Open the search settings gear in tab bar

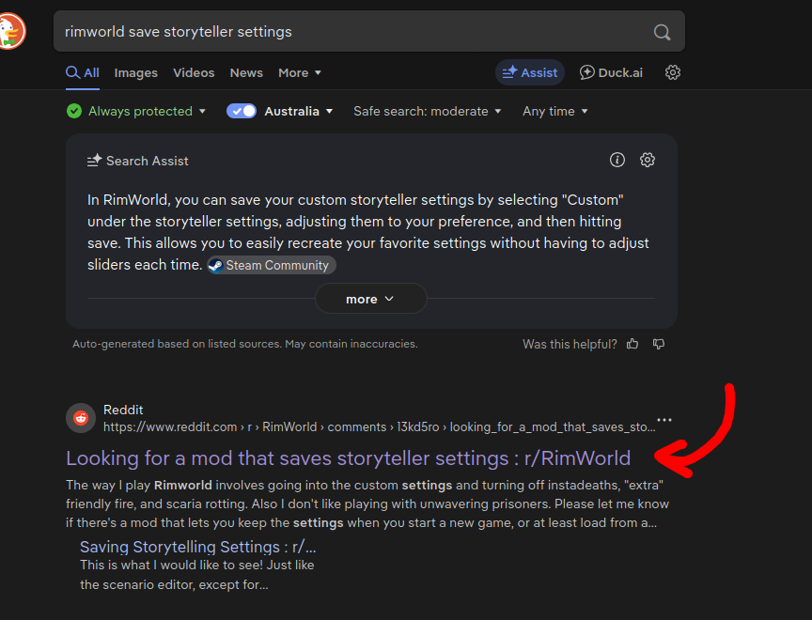[x=672, y=72]
